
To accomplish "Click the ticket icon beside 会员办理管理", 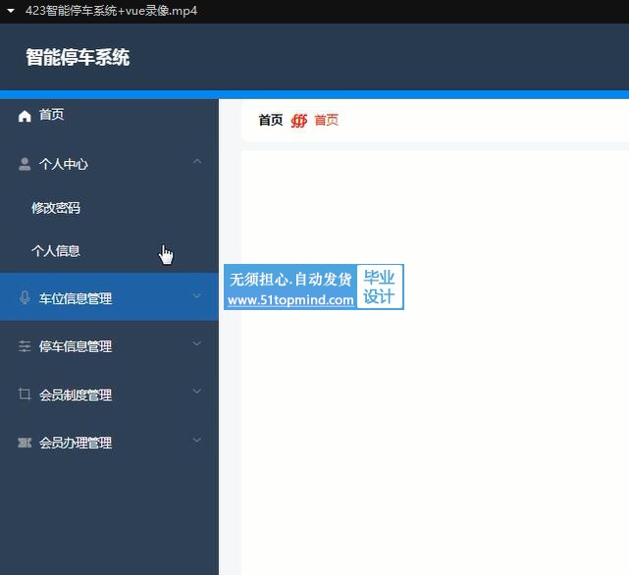I will point(25,443).
